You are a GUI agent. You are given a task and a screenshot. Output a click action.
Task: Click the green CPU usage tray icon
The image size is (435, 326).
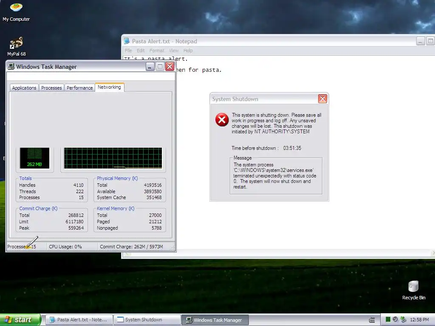coord(388,320)
